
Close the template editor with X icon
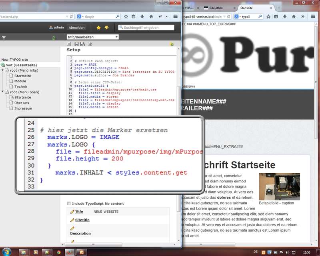coord(70,44)
